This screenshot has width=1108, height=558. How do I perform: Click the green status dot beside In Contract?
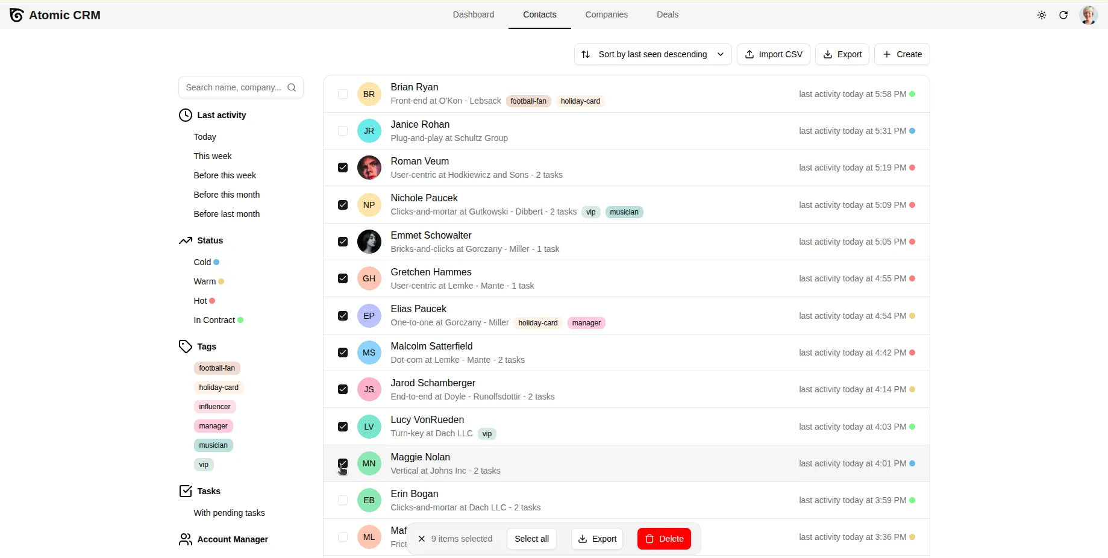[240, 320]
